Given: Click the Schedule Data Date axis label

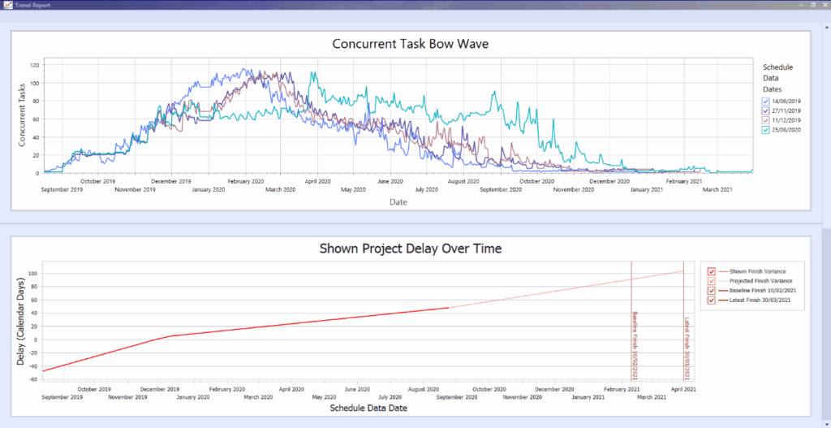Looking at the screenshot, I should pyautogui.click(x=369, y=409).
